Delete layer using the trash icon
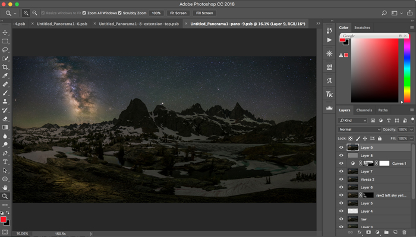This screenshot has height=237, width=416. click(x=404, y=232)
